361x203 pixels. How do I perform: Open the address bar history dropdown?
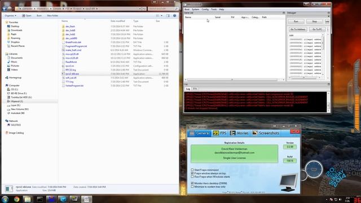[x=140, y=9]
